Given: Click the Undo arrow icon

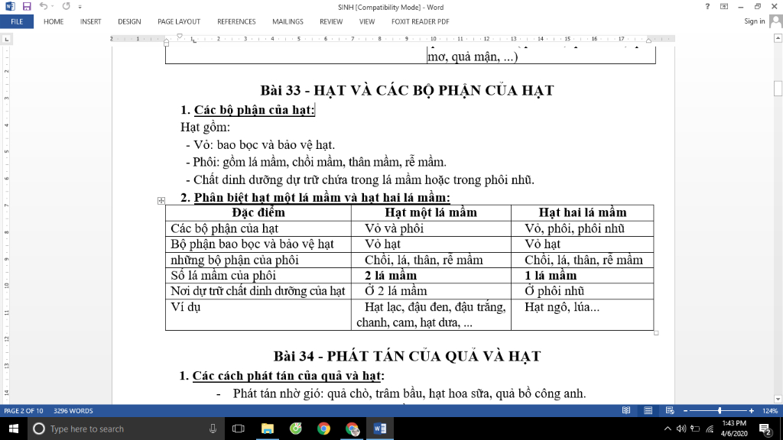Looking at the screenshot, I should tap(44, 6).
